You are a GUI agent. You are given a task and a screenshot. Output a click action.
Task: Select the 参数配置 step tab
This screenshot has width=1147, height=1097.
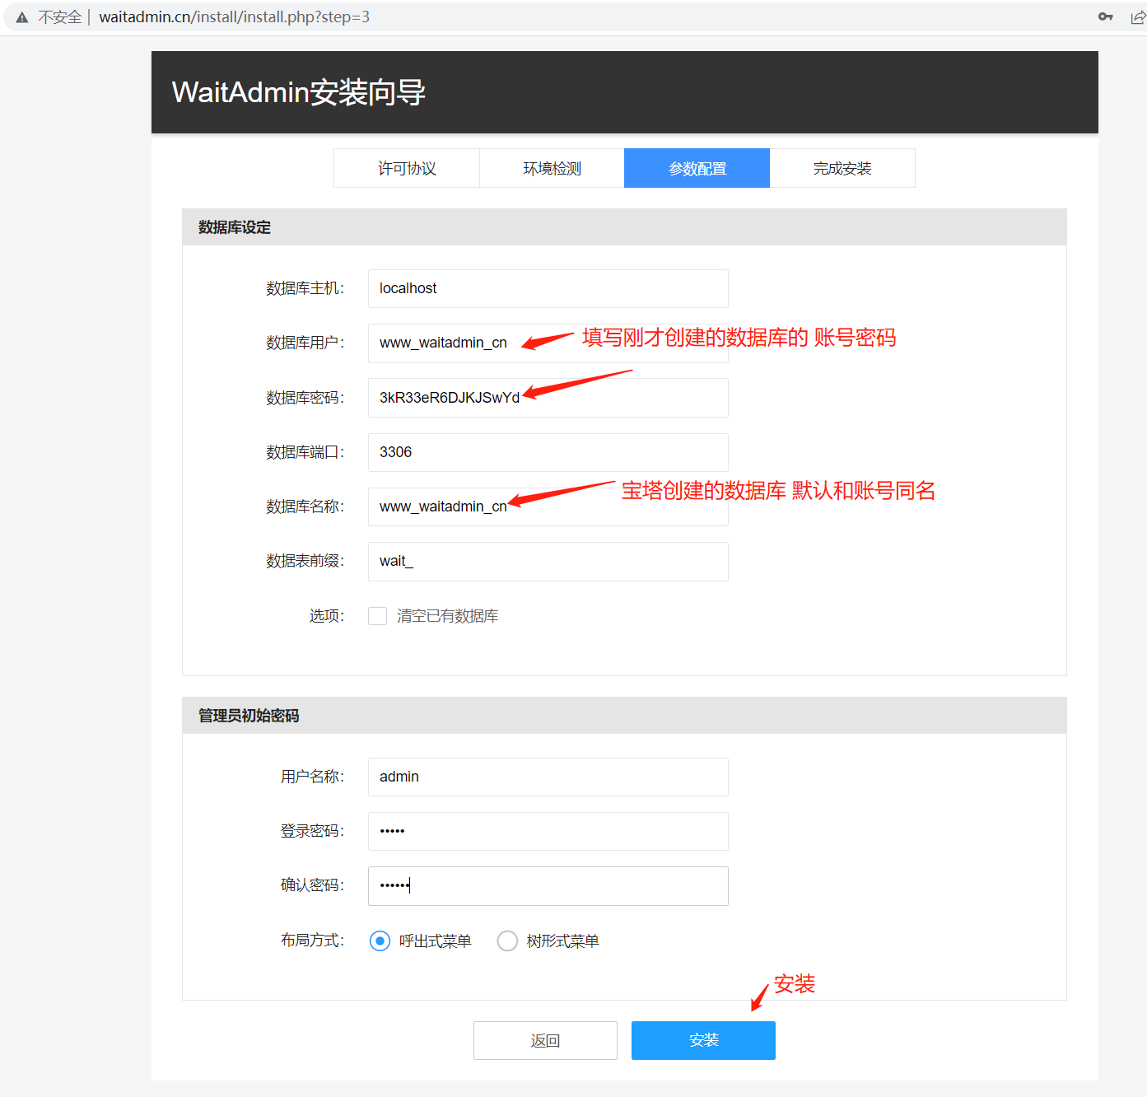point(697,168)
